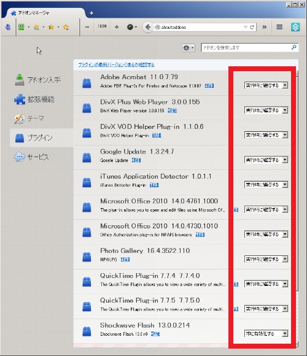Select the DivX VOD Helper Plug-in title
This screenshot has width=307, height=356.
[x=152, y=126]
